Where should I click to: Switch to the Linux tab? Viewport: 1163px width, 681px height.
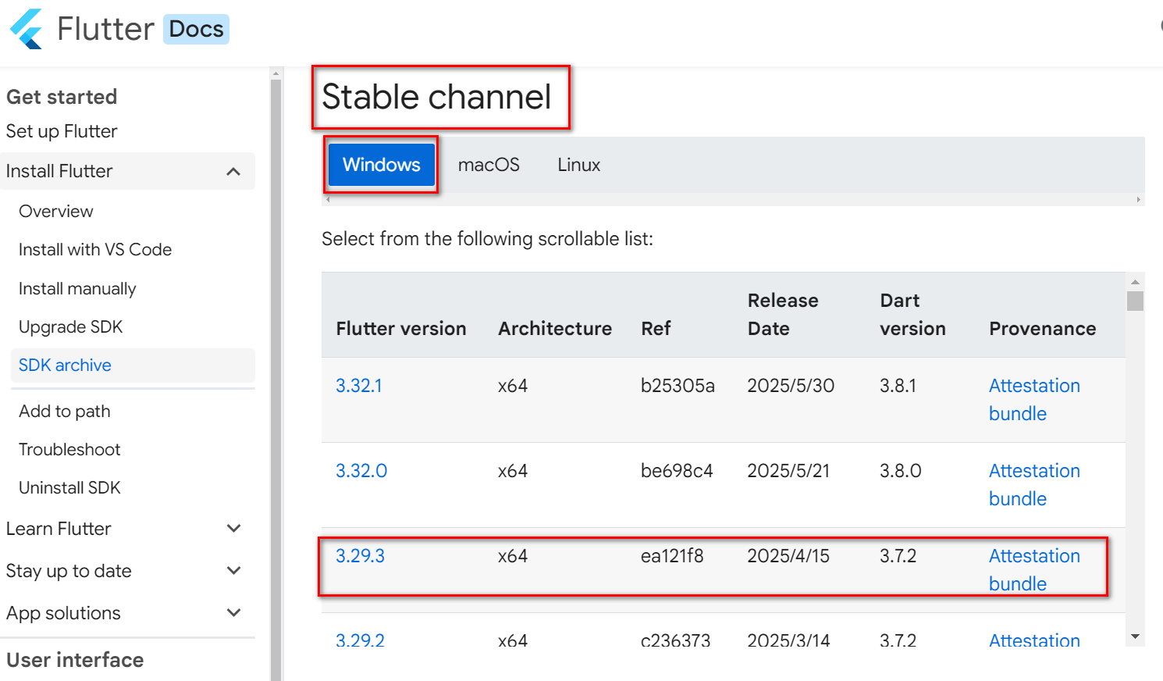click(x=578, y=164)
